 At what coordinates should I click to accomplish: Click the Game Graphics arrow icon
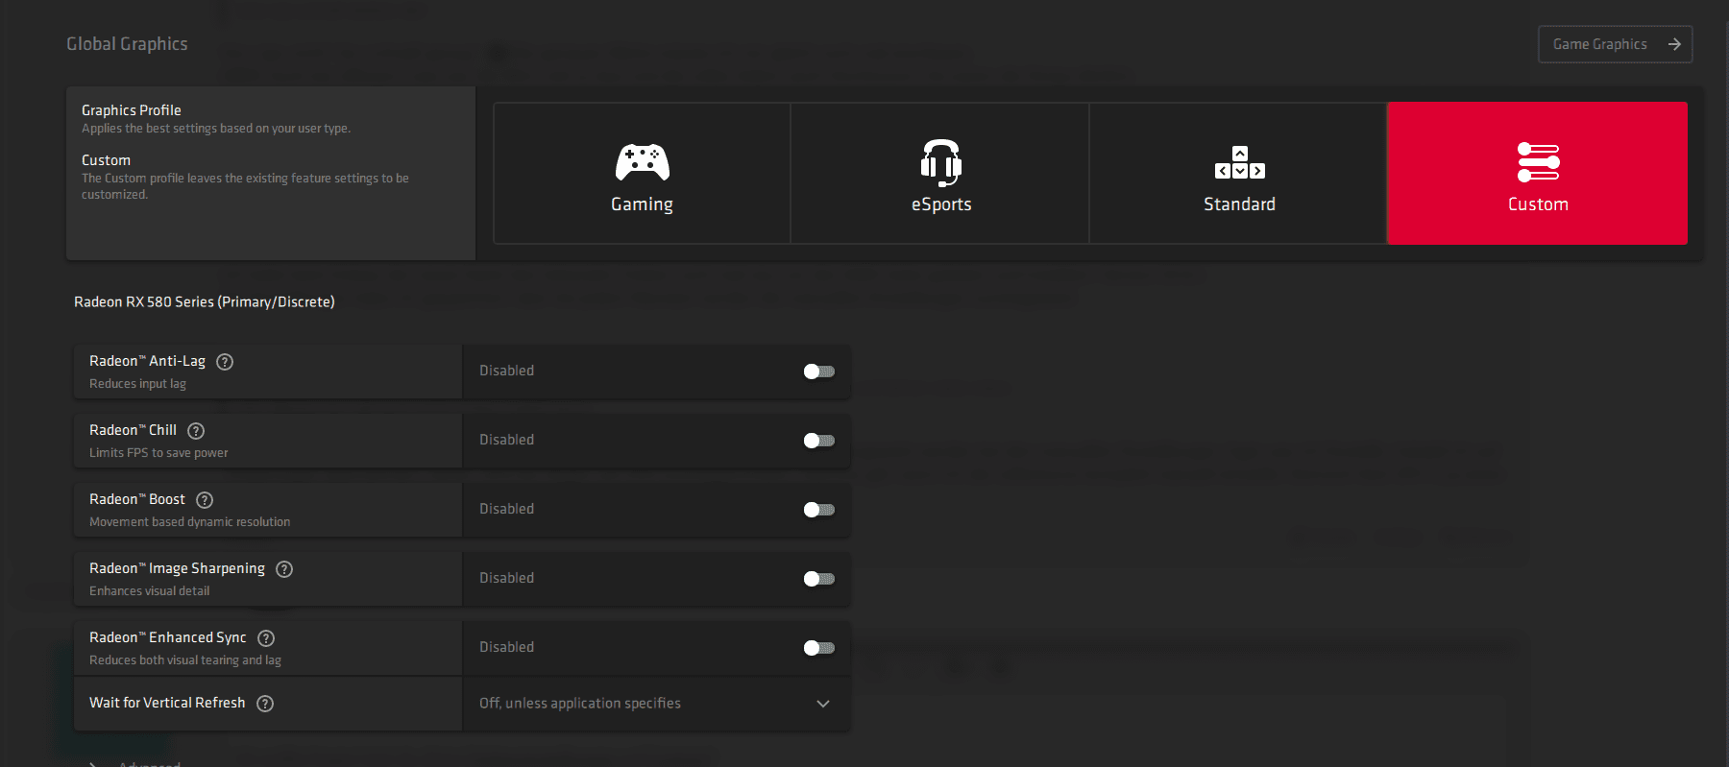pos(1674,44)
